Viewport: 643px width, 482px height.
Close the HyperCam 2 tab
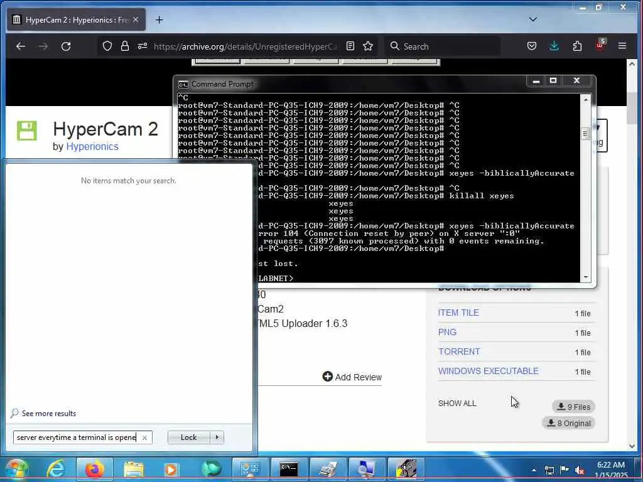point(136,19)
